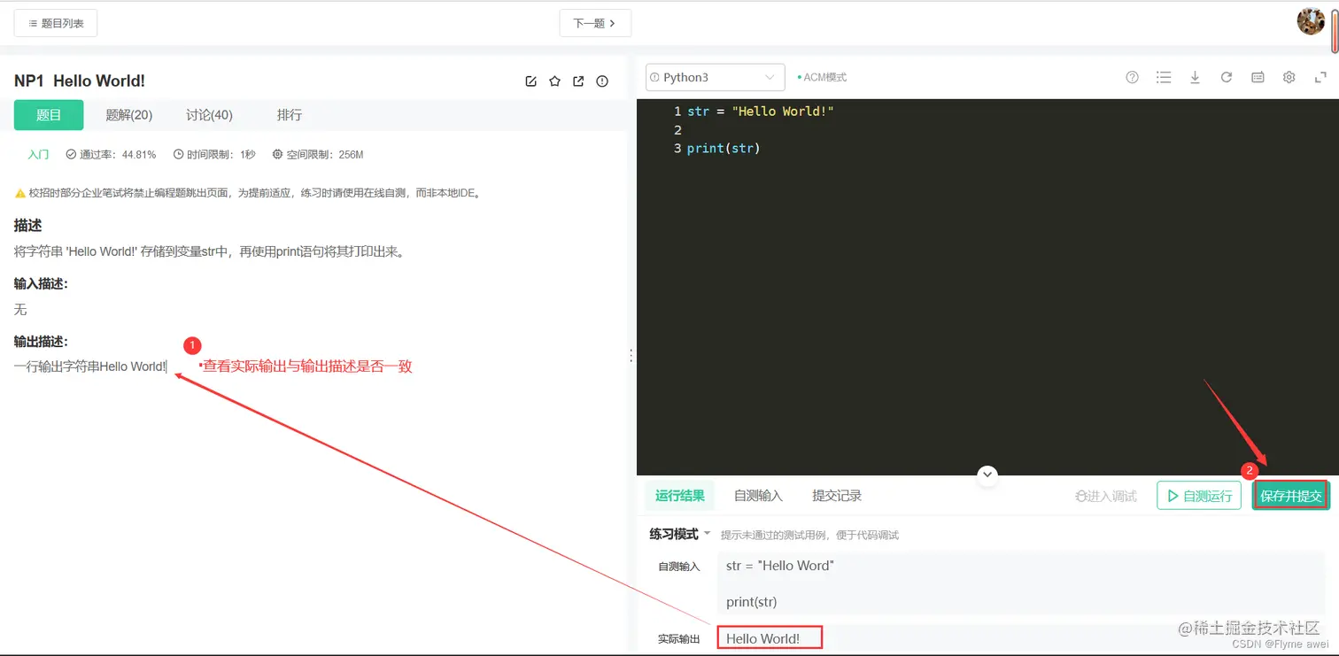
Task: Switch to 题解(20) tab
Action: pos(129,115)
